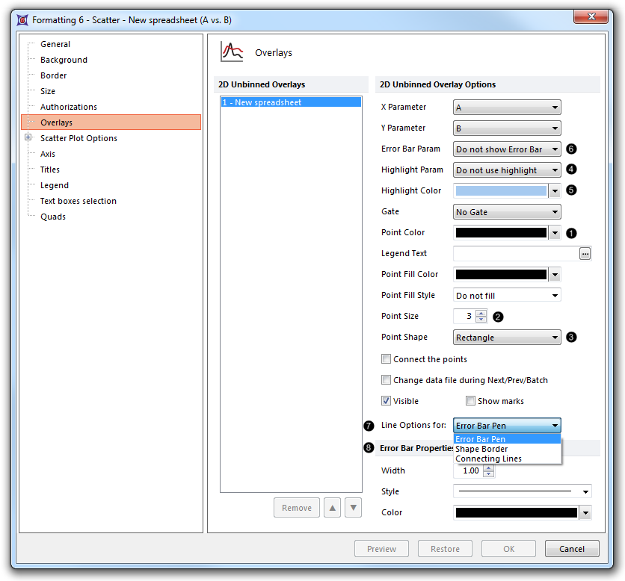Click the Legend Text ellipsis button
The width and height of the screenshot is (625, 581).
tap(585, 254)
